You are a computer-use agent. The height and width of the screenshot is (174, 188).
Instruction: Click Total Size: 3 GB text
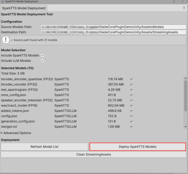coord(13,73)
